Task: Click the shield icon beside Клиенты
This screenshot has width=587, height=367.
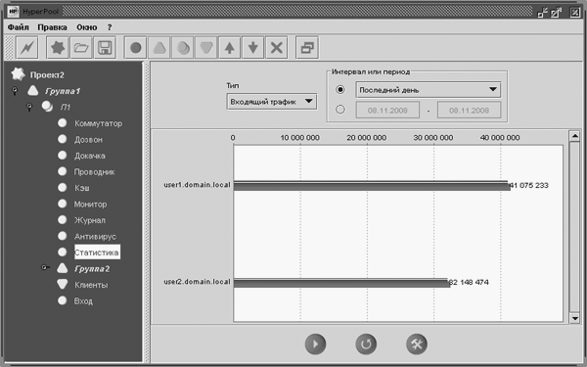Action: [x=63, y=284]
